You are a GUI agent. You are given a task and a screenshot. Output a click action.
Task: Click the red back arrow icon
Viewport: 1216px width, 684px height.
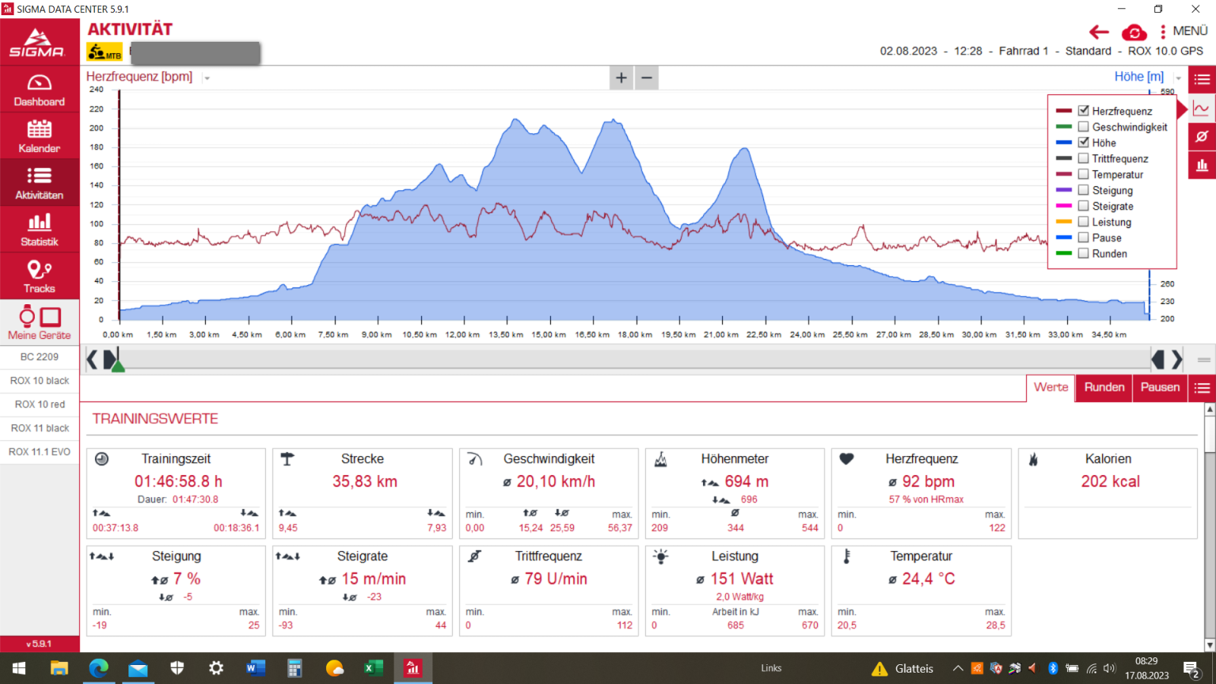1098,32
